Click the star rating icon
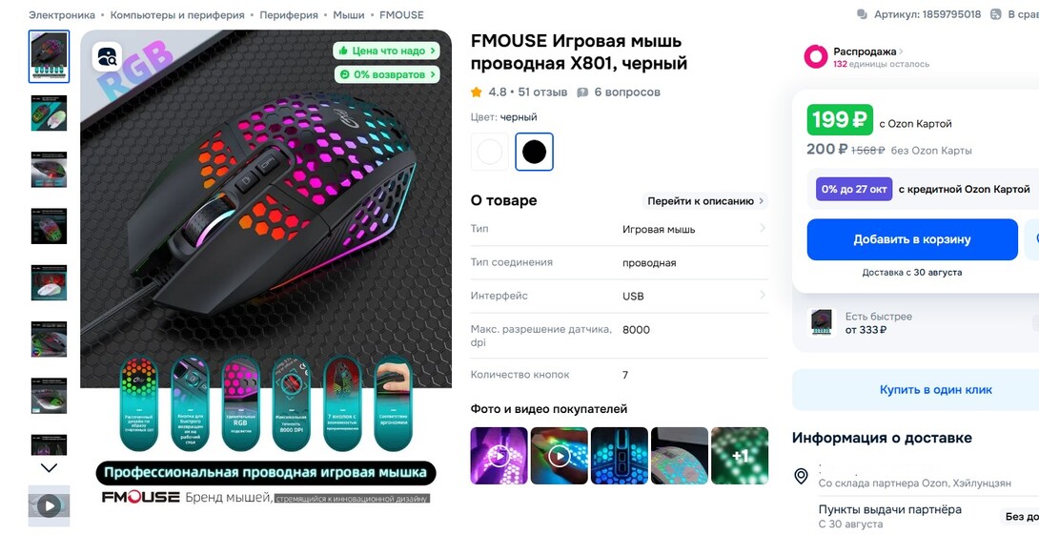The width and height of the screenshot is (1039, 535). [477, 93]
